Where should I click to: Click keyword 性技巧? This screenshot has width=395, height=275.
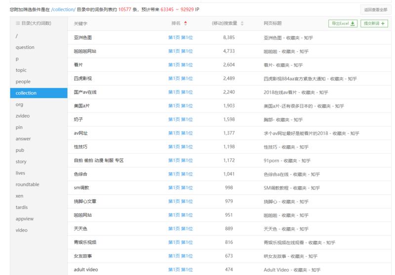coord(80,146)
